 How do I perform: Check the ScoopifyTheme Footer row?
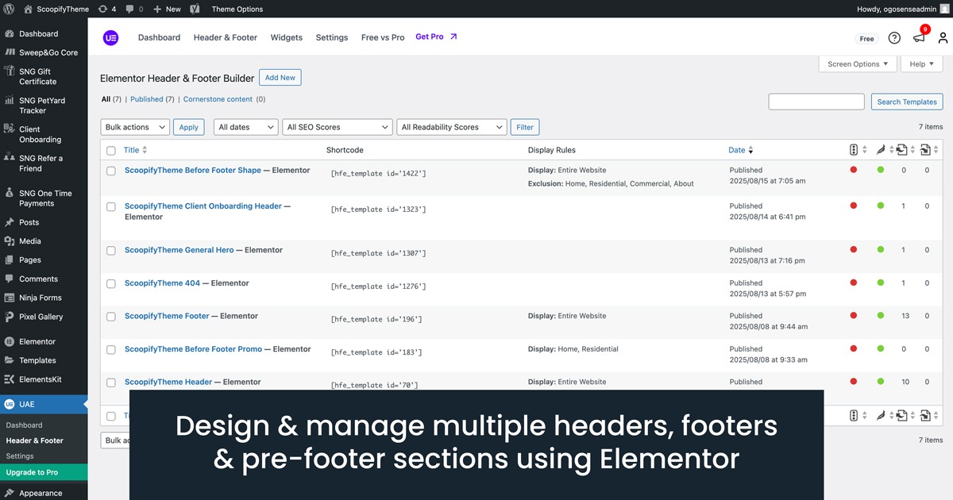(x=111, y=317)
